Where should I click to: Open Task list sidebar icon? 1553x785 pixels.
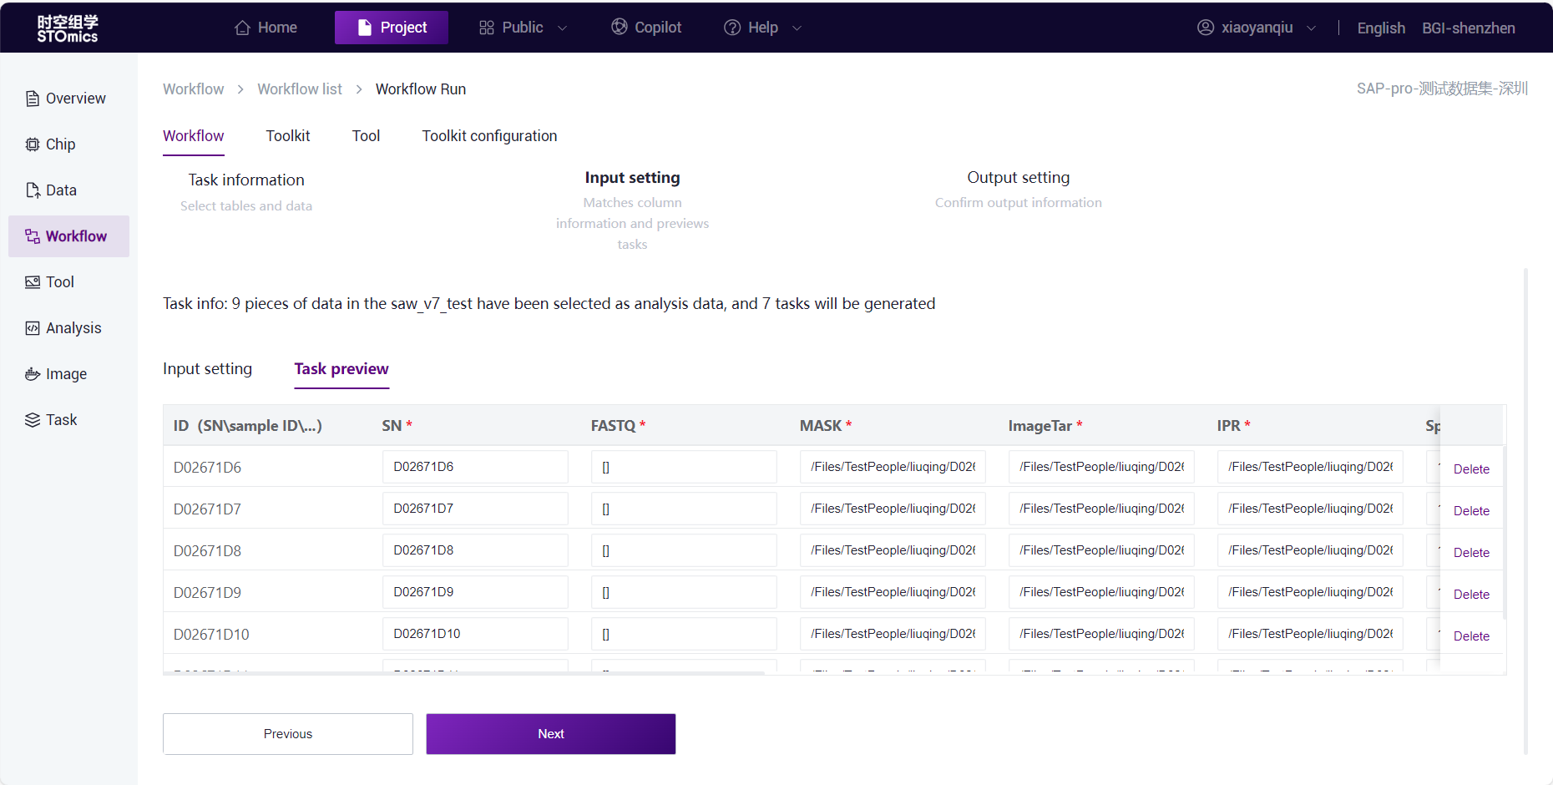pyautogui.click(x=33, y=420)
